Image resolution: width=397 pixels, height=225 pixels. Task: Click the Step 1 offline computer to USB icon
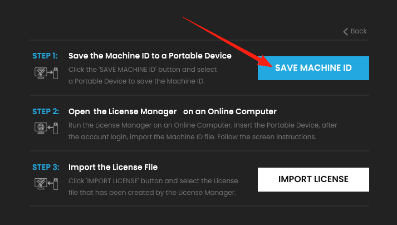pyautogui.click(x=46, y=73)
